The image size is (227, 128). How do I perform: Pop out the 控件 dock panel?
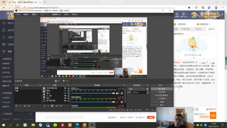172,85
